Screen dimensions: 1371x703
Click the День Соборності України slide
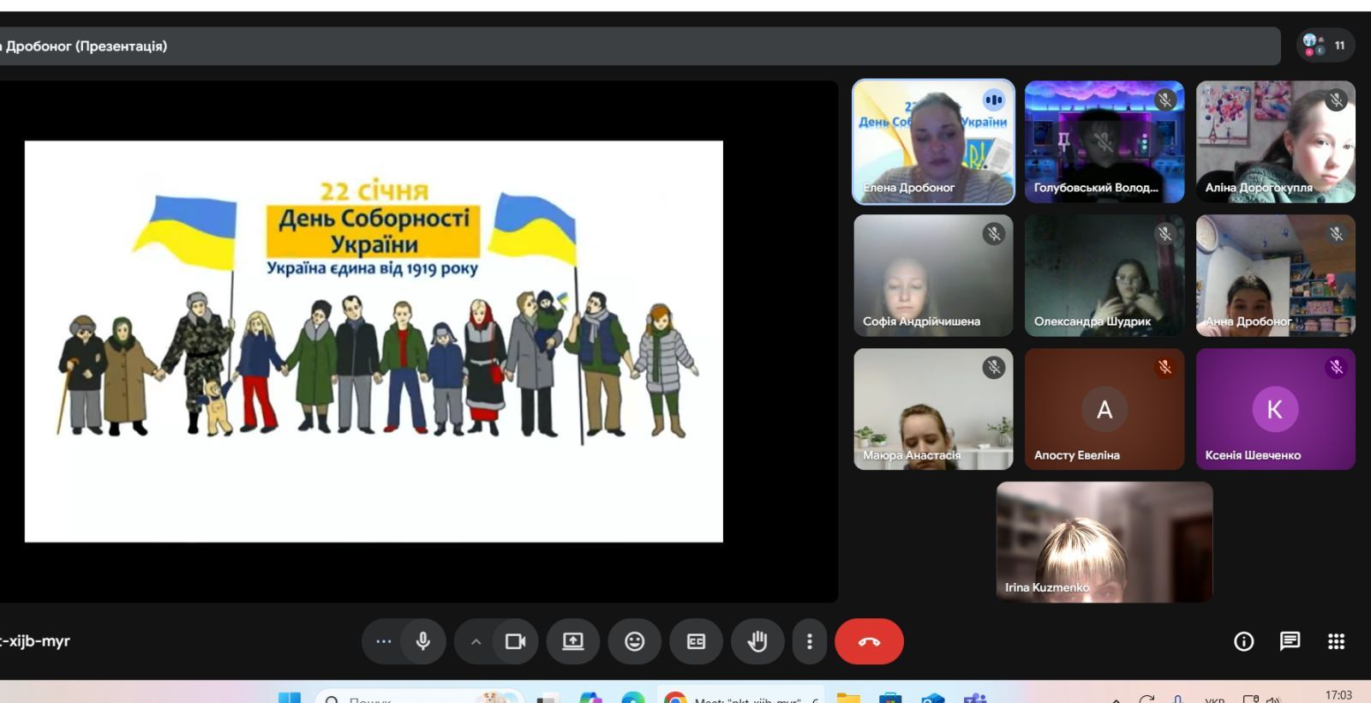pos(374,341)
